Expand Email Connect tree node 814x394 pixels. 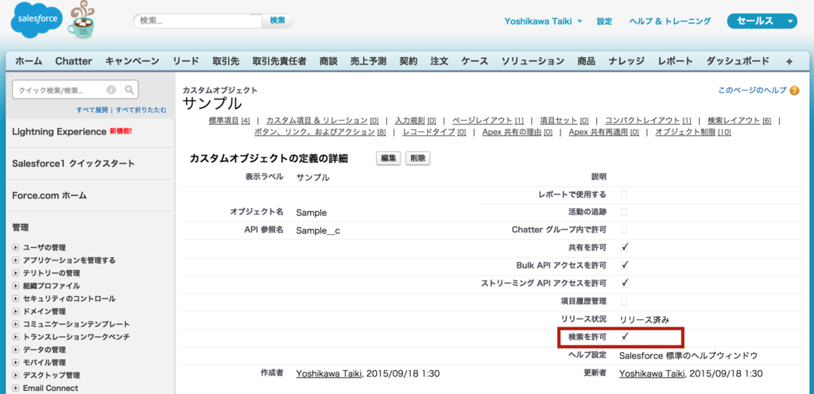tap(16, 388)
